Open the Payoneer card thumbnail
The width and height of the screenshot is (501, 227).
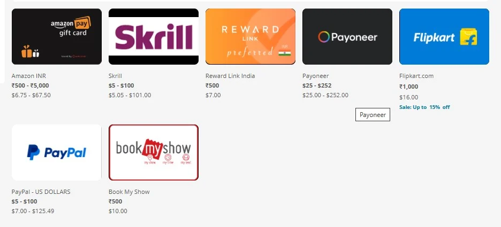[x=347, y=36]
